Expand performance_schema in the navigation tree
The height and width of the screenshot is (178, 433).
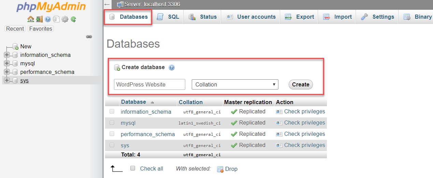(6, 72)
